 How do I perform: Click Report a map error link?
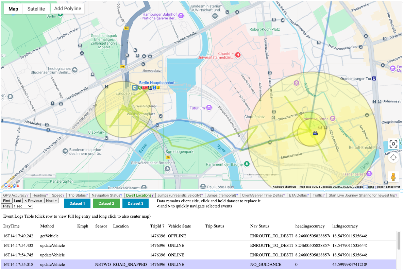pyautogui.click(x=388, y=187)
